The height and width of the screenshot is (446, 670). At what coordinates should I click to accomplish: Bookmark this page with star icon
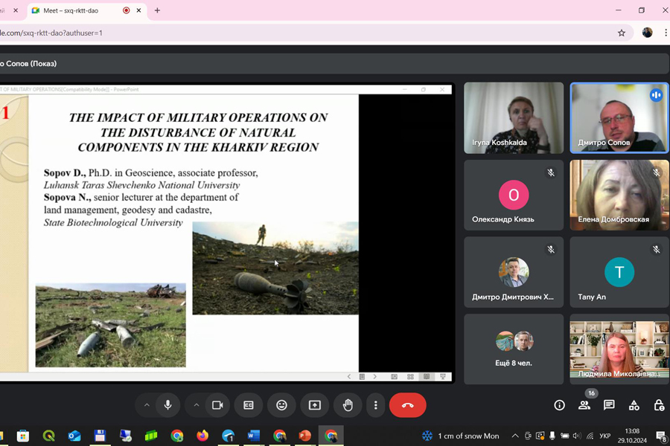point(622,33)
